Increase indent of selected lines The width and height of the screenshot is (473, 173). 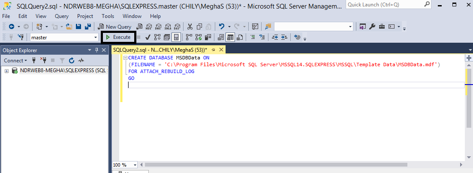tap(284, 37)
